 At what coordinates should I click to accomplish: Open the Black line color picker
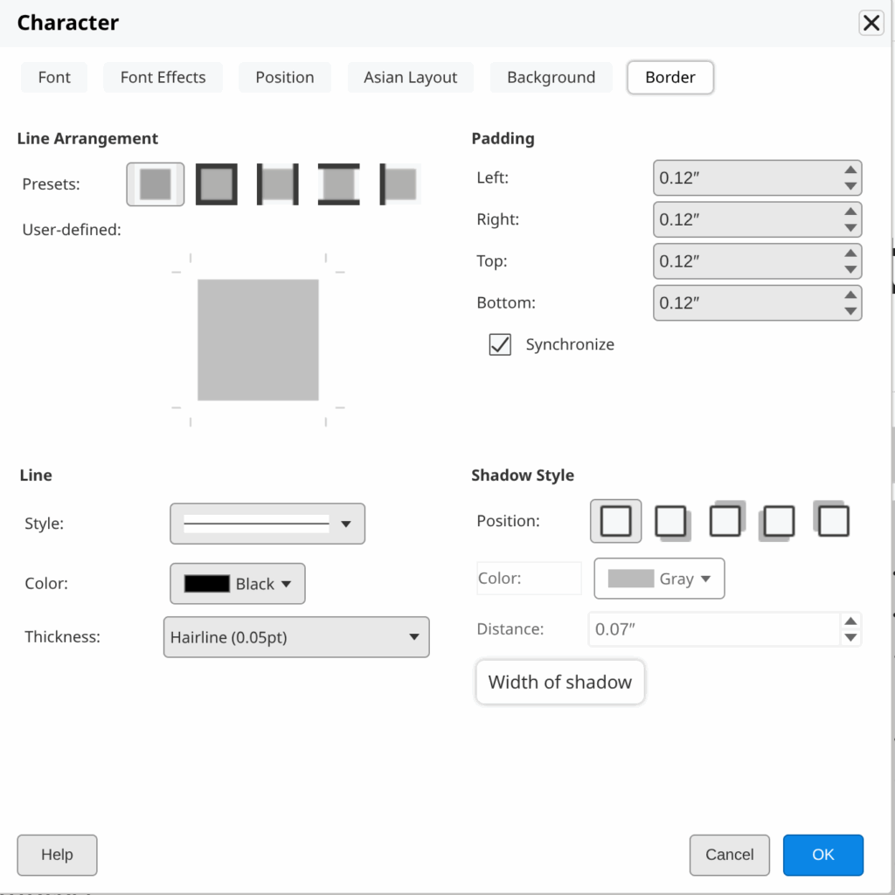pos(237,584)
